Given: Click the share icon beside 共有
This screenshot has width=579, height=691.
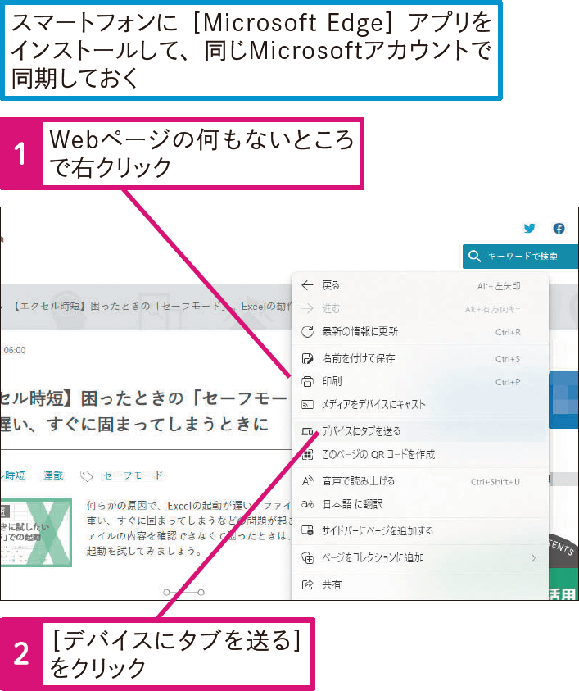Looking at the screenshot, I should coord(307,584).
